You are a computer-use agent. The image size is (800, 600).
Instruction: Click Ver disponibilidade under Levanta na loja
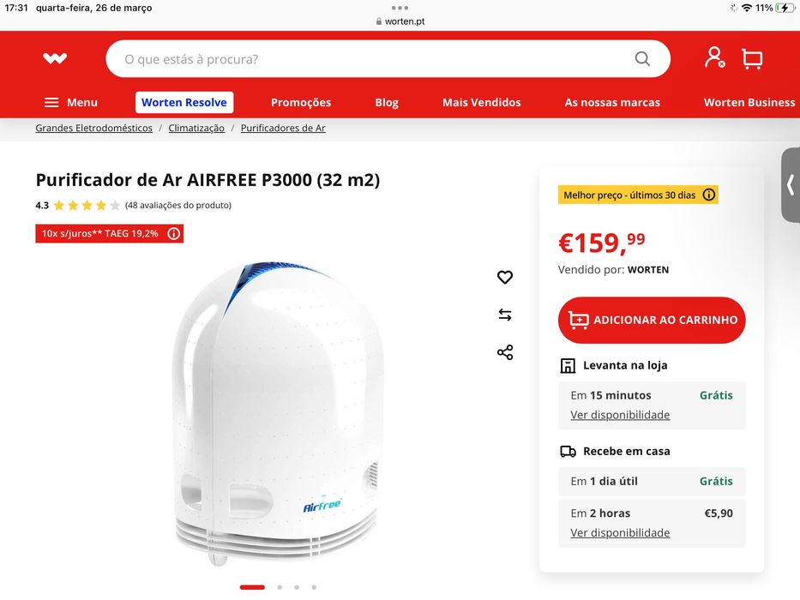(x=620, y=415)
